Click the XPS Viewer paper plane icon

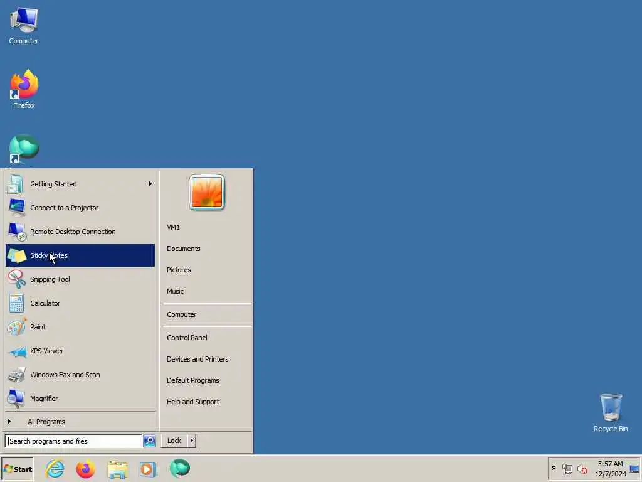tap(18, 351)
